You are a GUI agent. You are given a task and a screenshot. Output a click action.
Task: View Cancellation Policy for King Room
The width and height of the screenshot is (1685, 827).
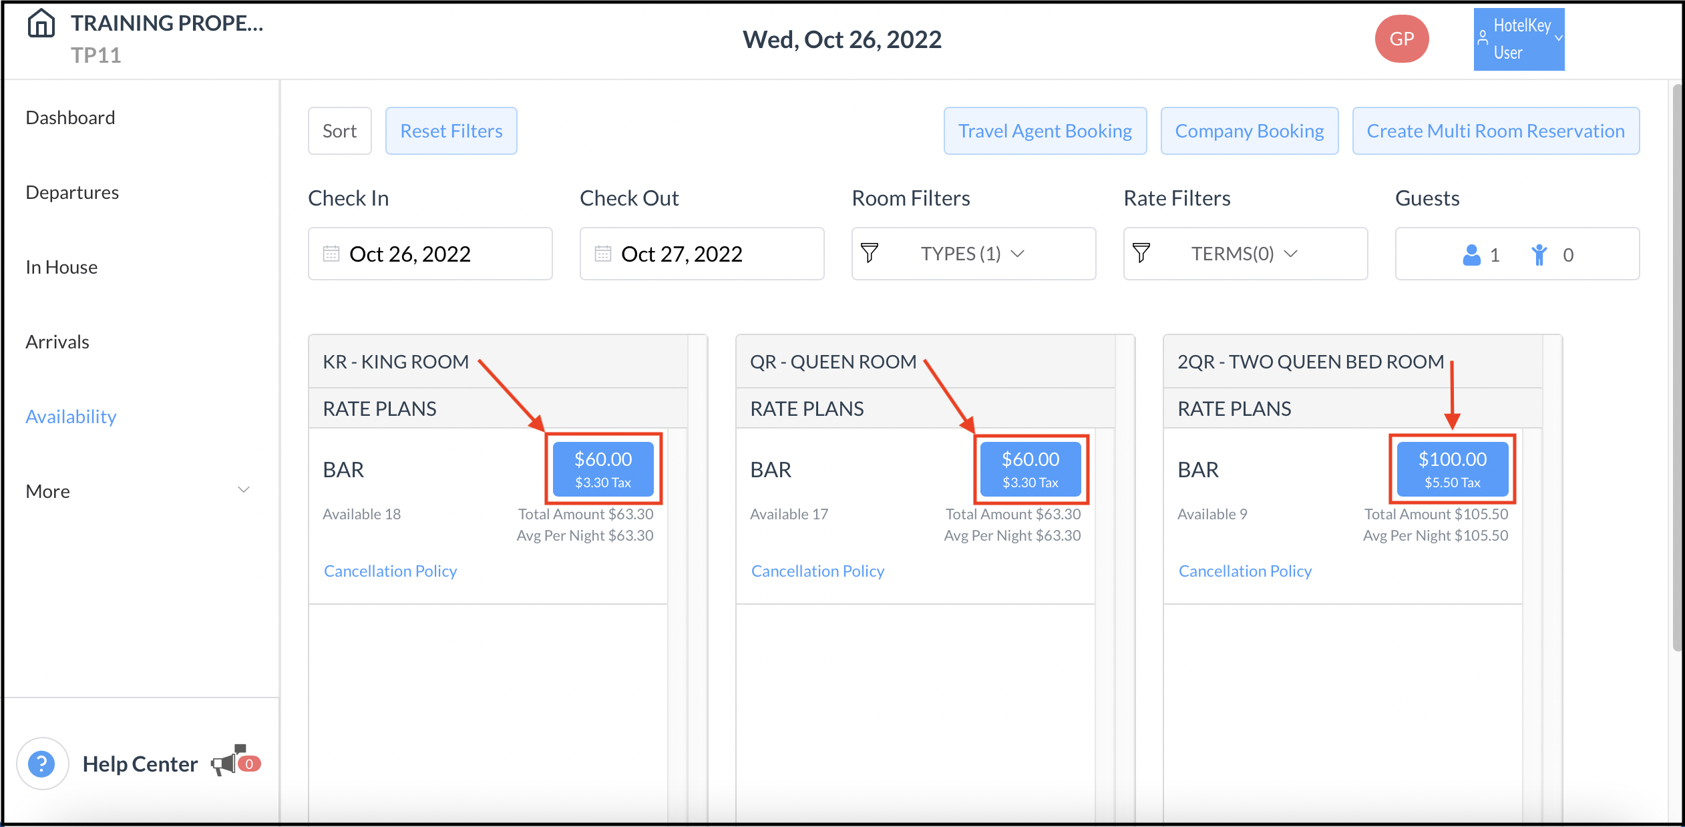click(390, 571)
